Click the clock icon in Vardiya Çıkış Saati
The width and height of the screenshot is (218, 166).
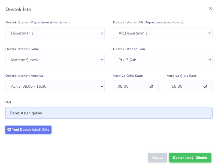(205, 86)
